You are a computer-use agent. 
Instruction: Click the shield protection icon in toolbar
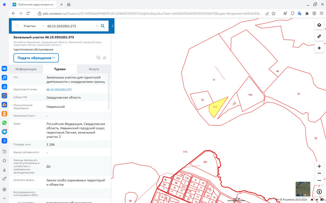point(292,13)
